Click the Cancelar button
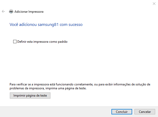 pos(145,112)
